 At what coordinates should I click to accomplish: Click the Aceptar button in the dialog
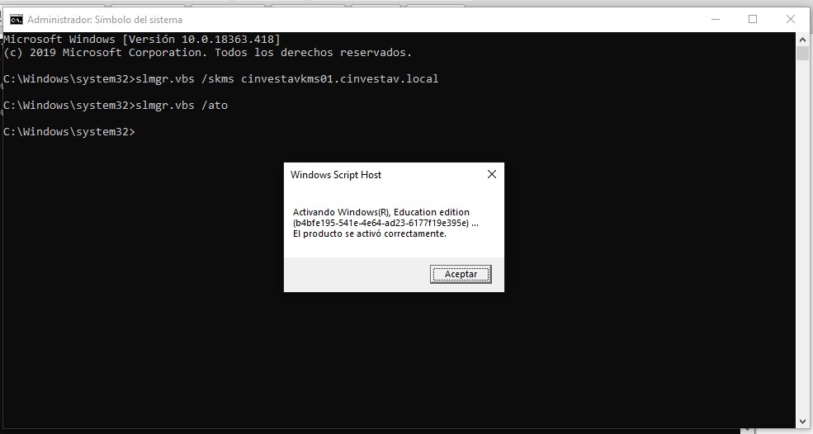coord(461,274)
